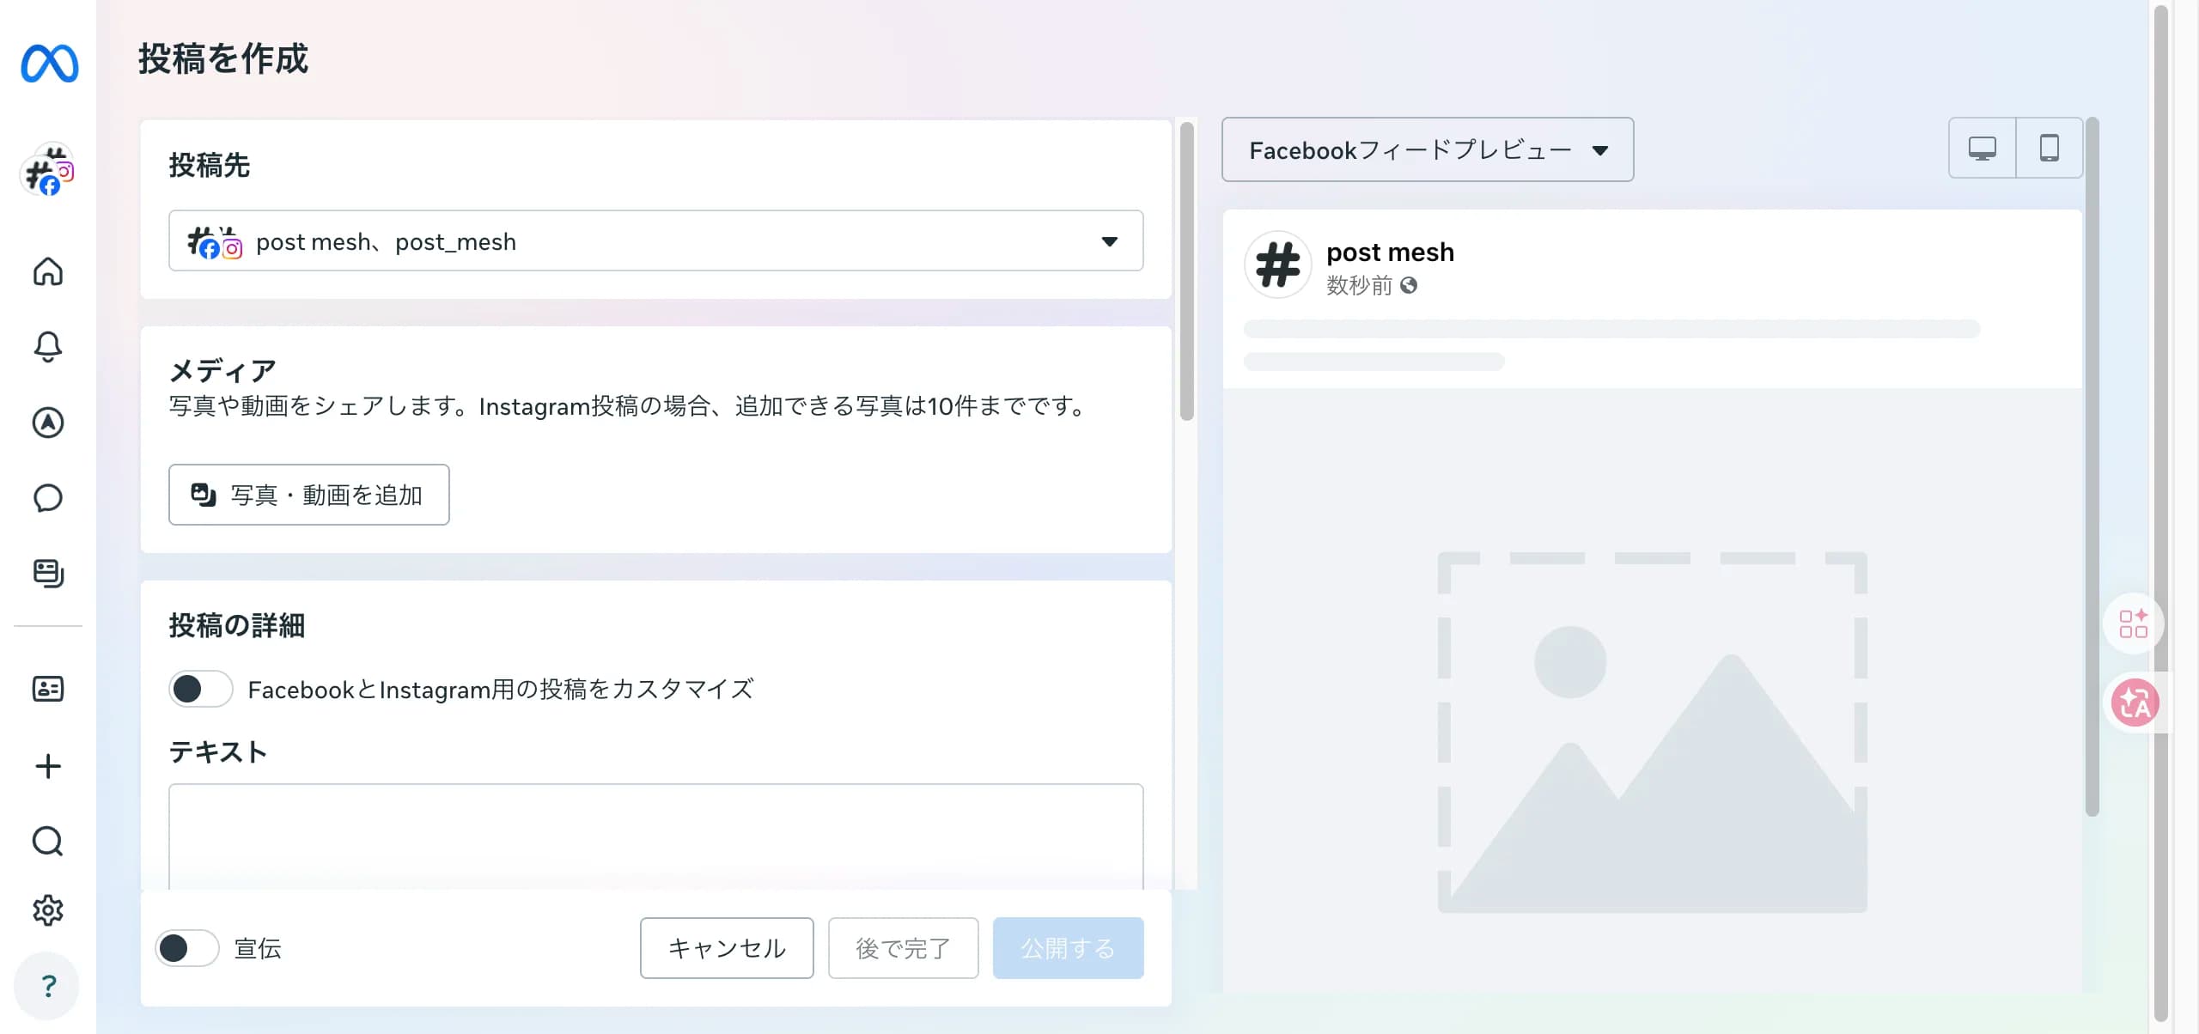The width and height of the screenshot is (2199, 1034).
Task: Open the Ads Manager icon
Action: tap(48, 422)
